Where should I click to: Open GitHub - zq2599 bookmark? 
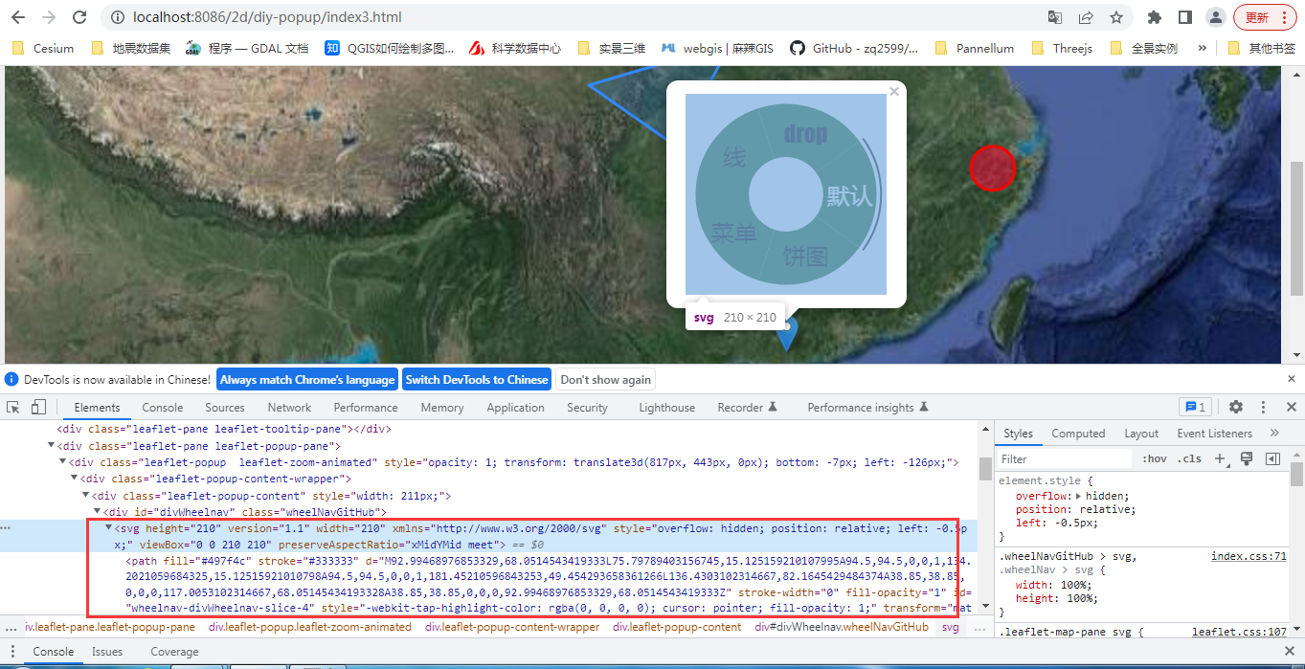(854, 48)
